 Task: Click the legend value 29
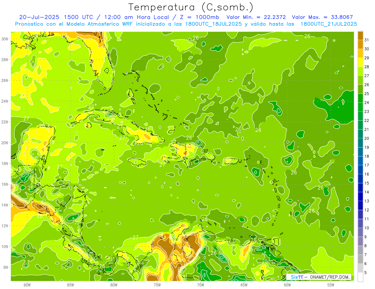tap(367, 58)
